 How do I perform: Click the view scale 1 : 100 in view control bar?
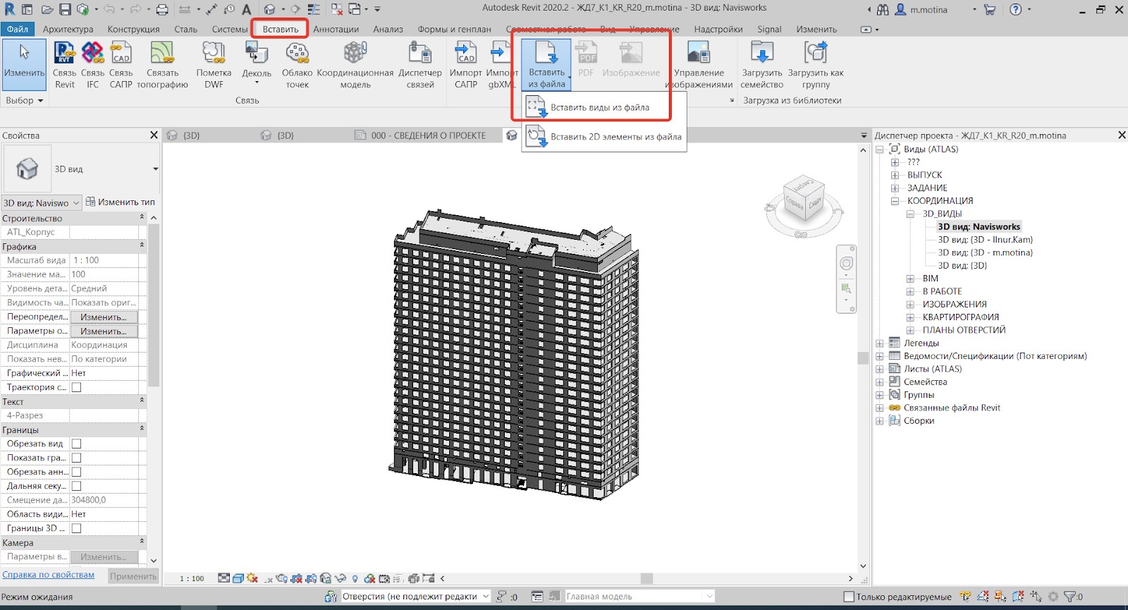click(192, 578)
